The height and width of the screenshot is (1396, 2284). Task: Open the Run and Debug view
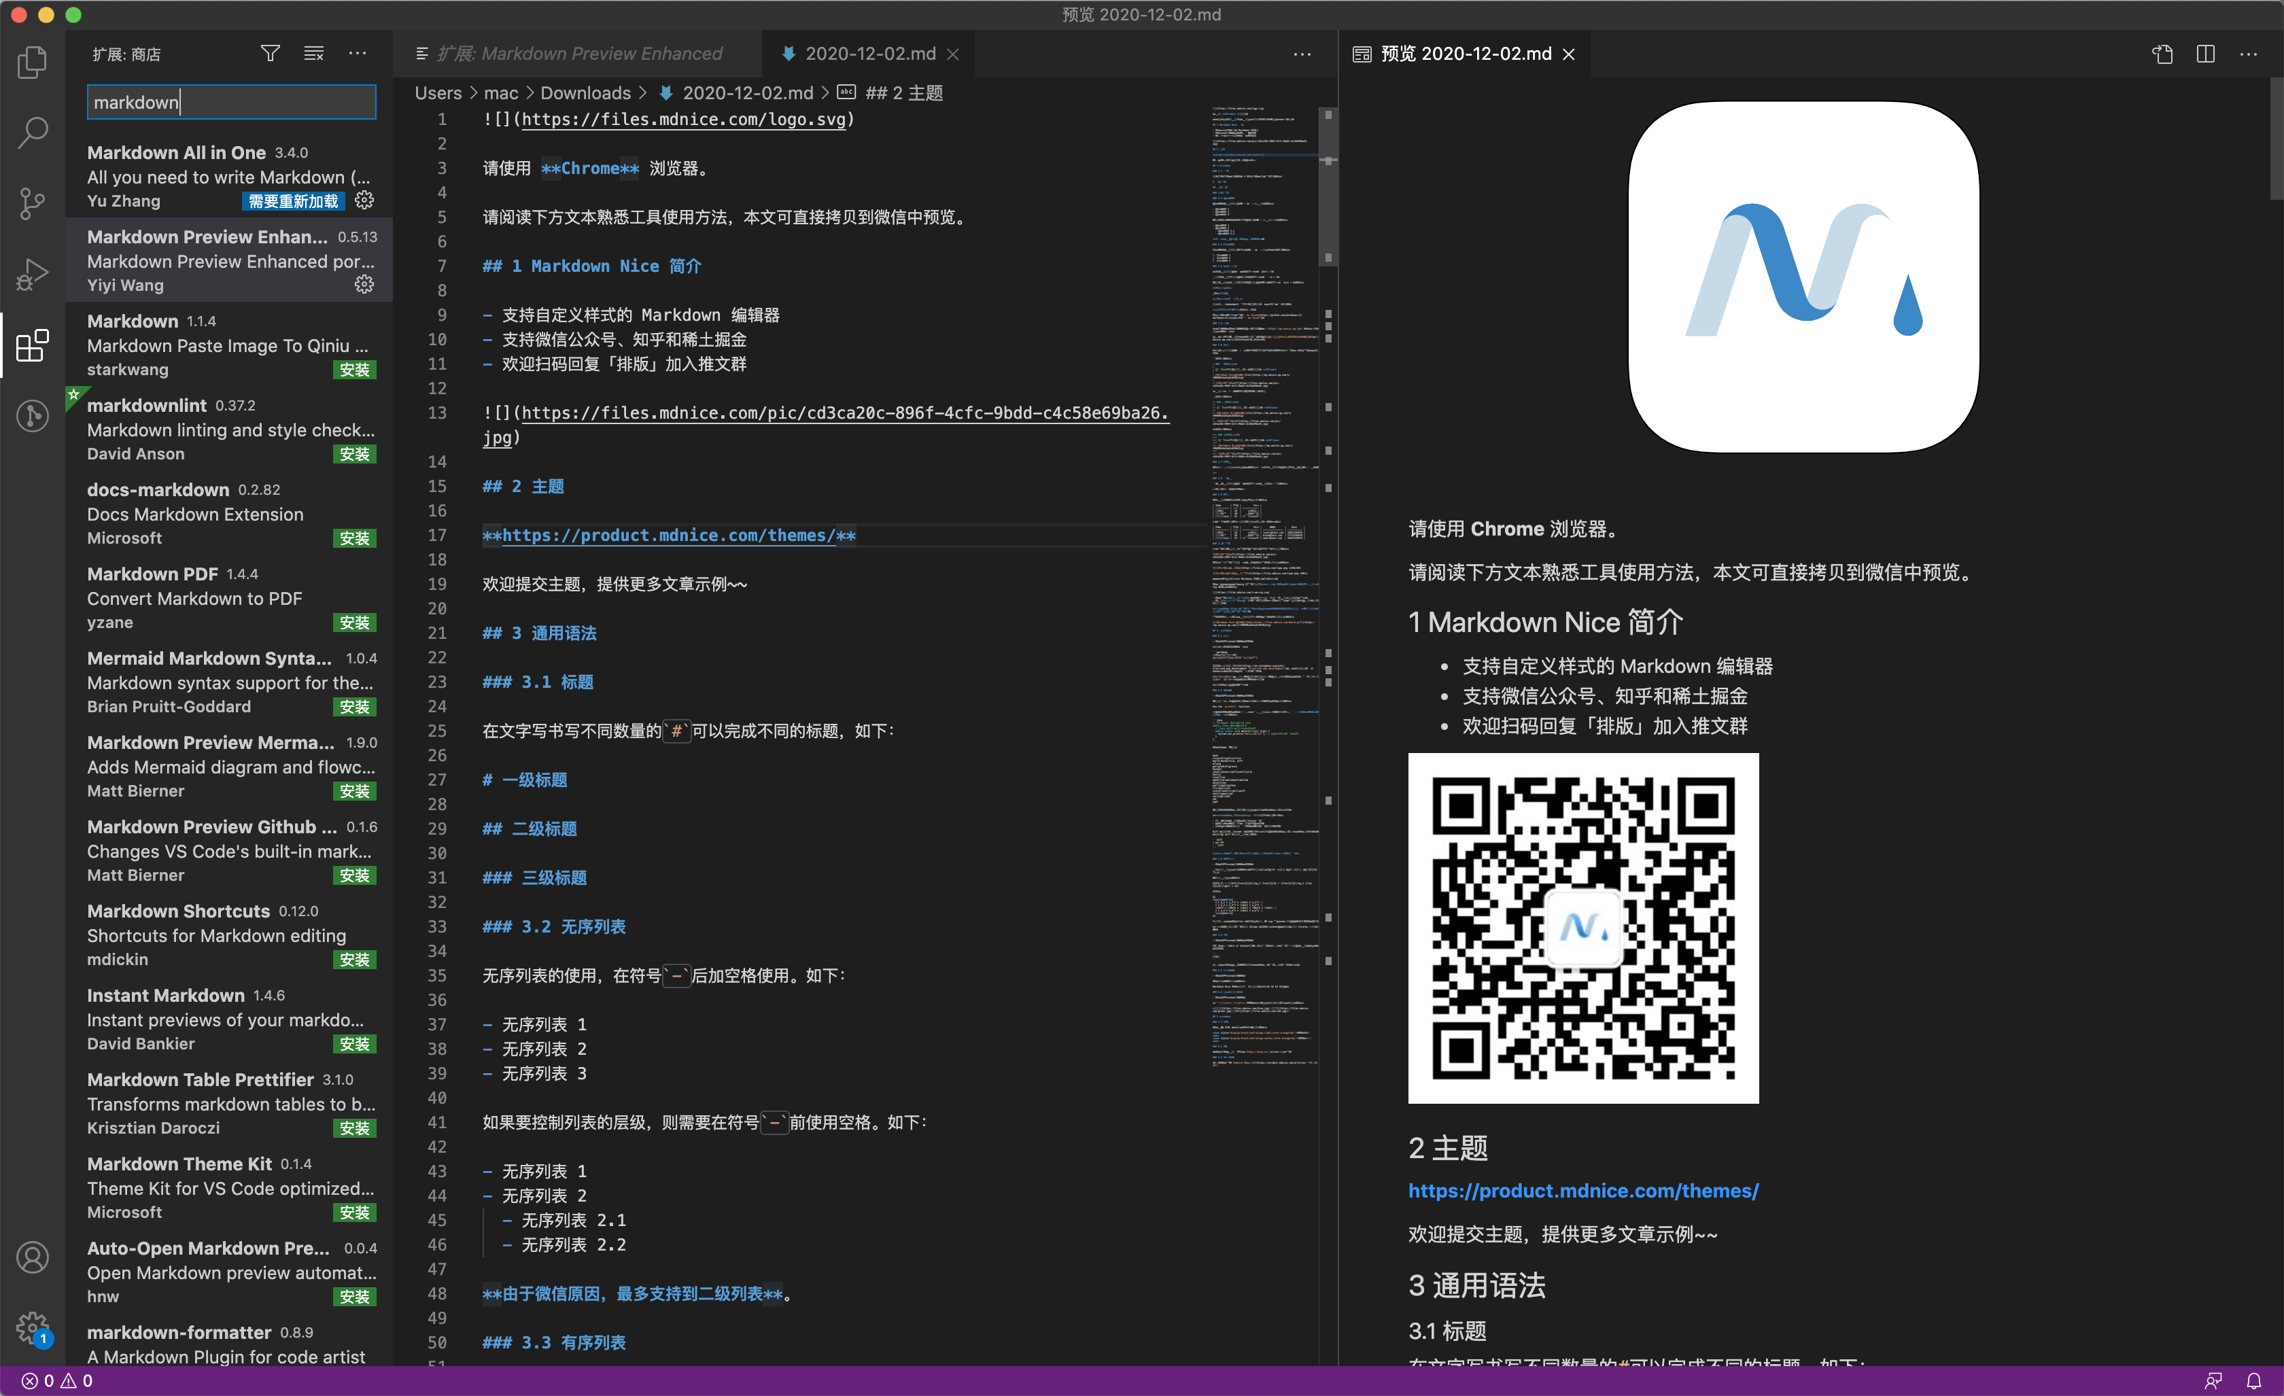pyautogui.click(x=33, y=273)
